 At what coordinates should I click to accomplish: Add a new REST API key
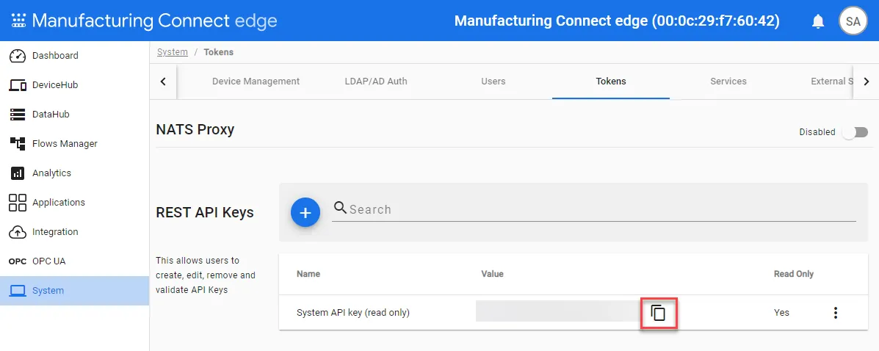coord(305,212)
